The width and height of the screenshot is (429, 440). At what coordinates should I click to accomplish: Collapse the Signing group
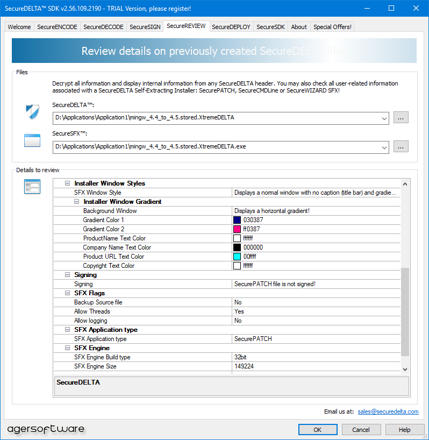(67, 275)
